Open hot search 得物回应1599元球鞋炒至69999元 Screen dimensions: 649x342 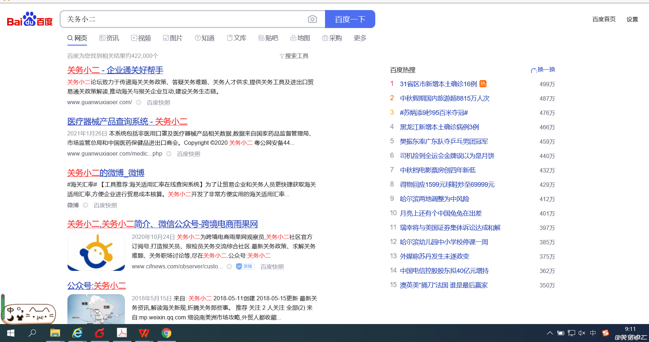tap(447, 185)
